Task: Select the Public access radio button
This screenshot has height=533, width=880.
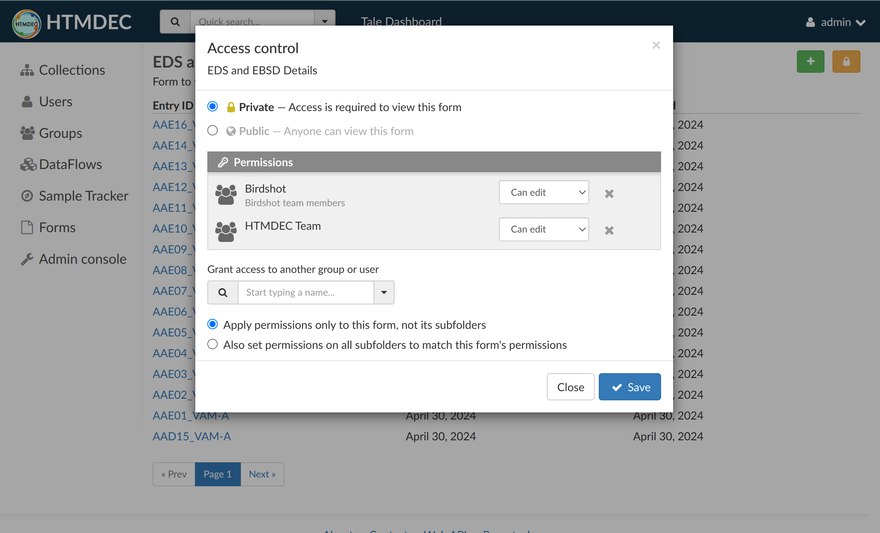Action: pos(213,130)
